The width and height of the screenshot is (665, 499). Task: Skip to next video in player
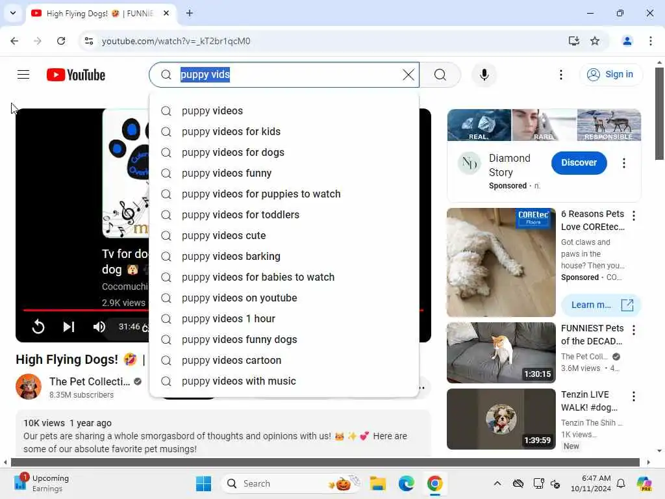69,327
